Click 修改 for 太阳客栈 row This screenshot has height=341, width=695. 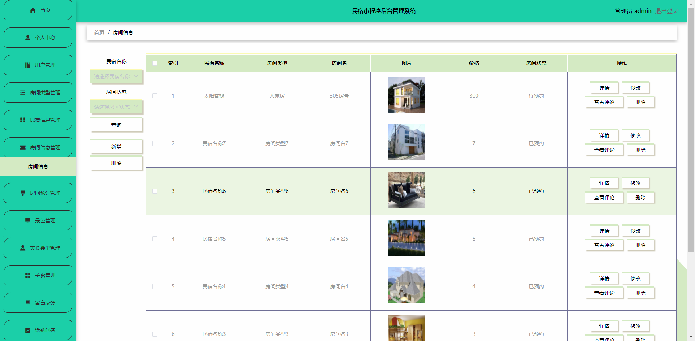(x=635, y=88)
